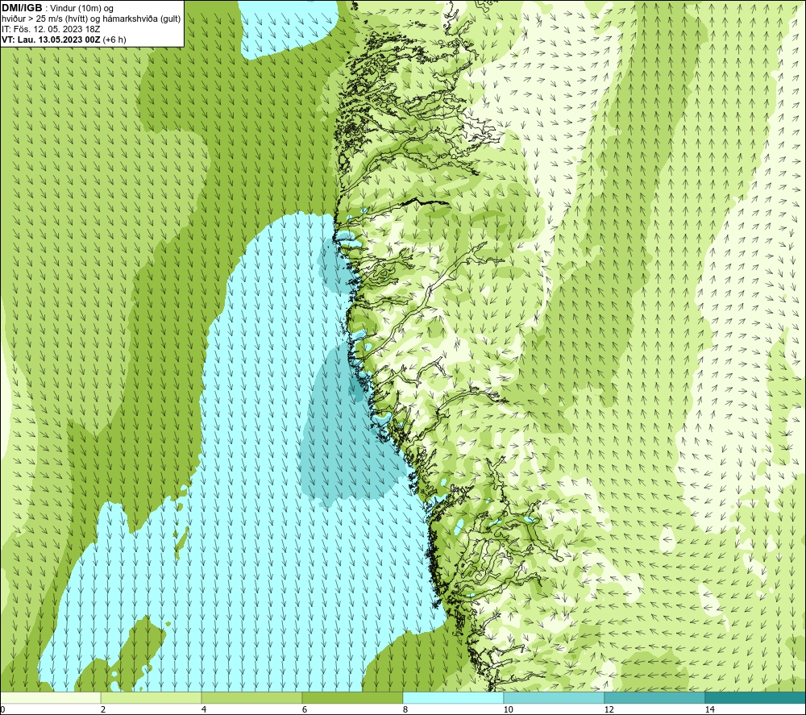The image size is (806, 715).
Task: Click the color scale label '0'
Action: point(2,710)
